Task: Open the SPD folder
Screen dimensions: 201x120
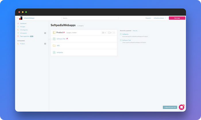Action: 58,46
